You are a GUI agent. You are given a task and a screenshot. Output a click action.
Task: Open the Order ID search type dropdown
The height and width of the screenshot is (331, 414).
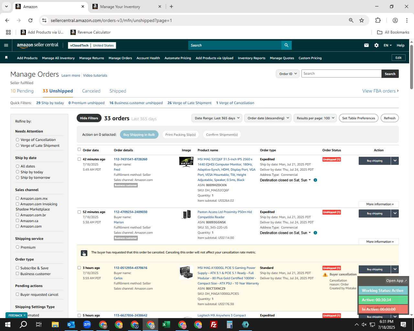click(x=288, y=74)
